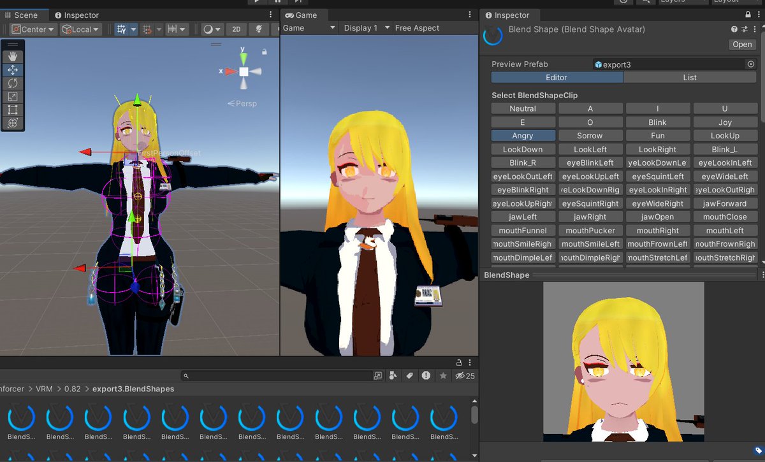Click Project search open-in-window icon

pyautogui.click(x=378, y=376)
